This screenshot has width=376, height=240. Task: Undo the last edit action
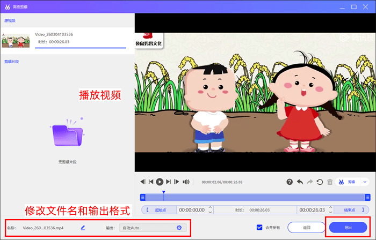(300, 182)
